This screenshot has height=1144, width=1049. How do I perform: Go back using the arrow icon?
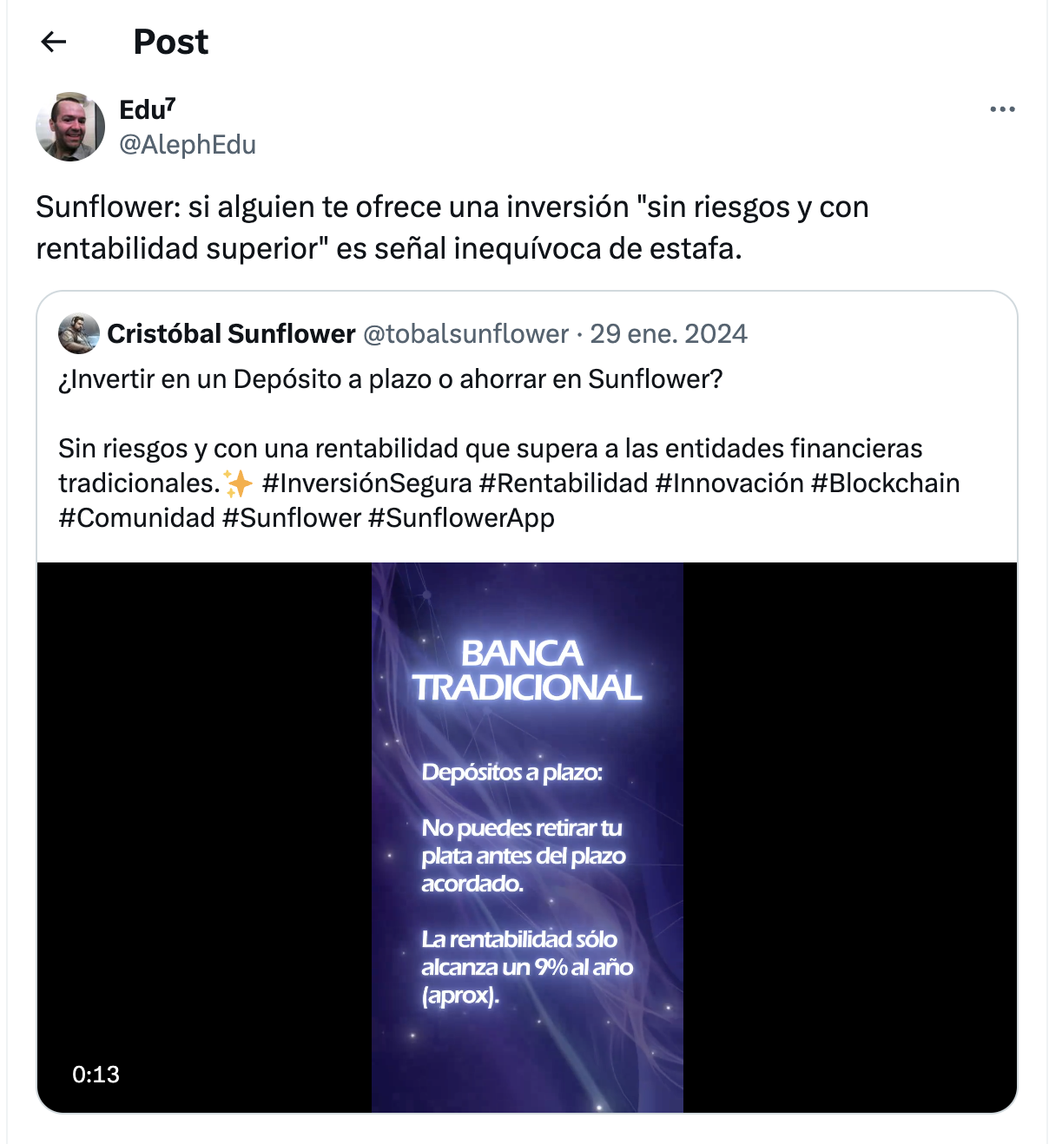(54, 42)
